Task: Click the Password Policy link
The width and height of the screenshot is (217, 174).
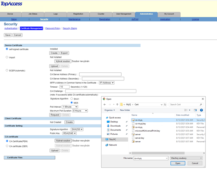Action: (53, 28)
